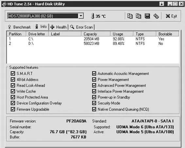Open the drive selection dropdown arrow
Viewport: 185px width, 148px height.
[81, 16]
